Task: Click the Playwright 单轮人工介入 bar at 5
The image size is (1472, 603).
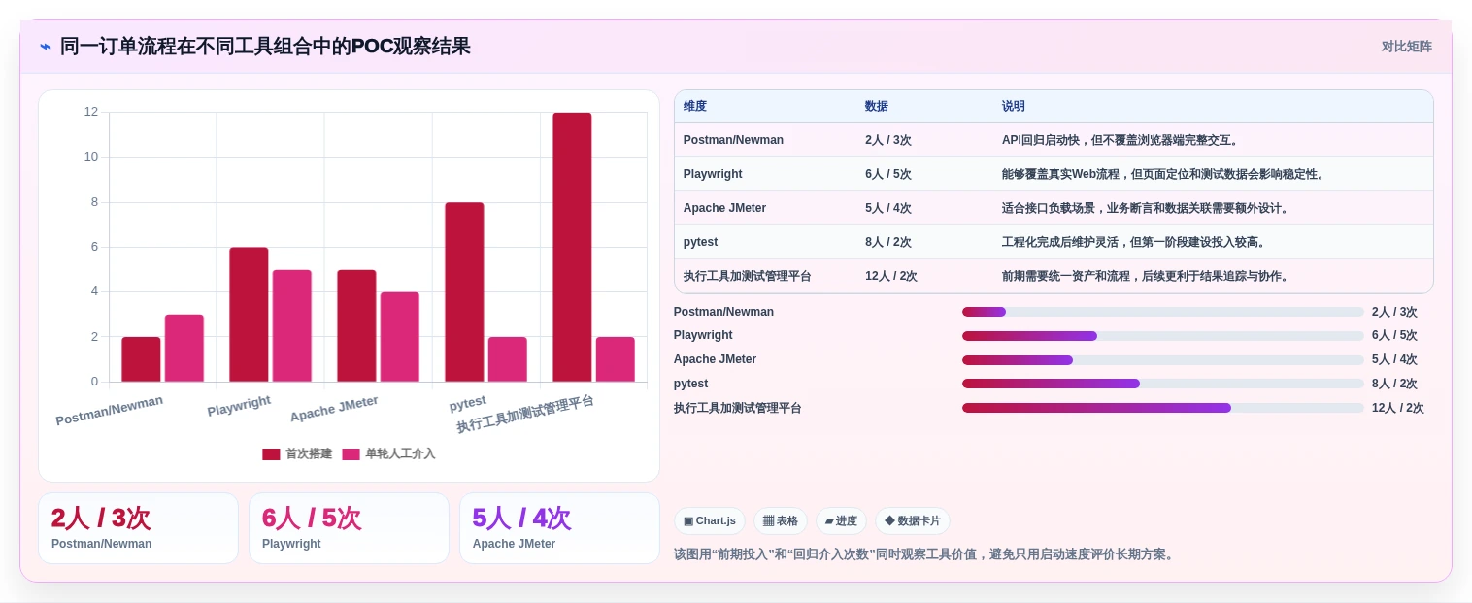Action: pos(292,325)
